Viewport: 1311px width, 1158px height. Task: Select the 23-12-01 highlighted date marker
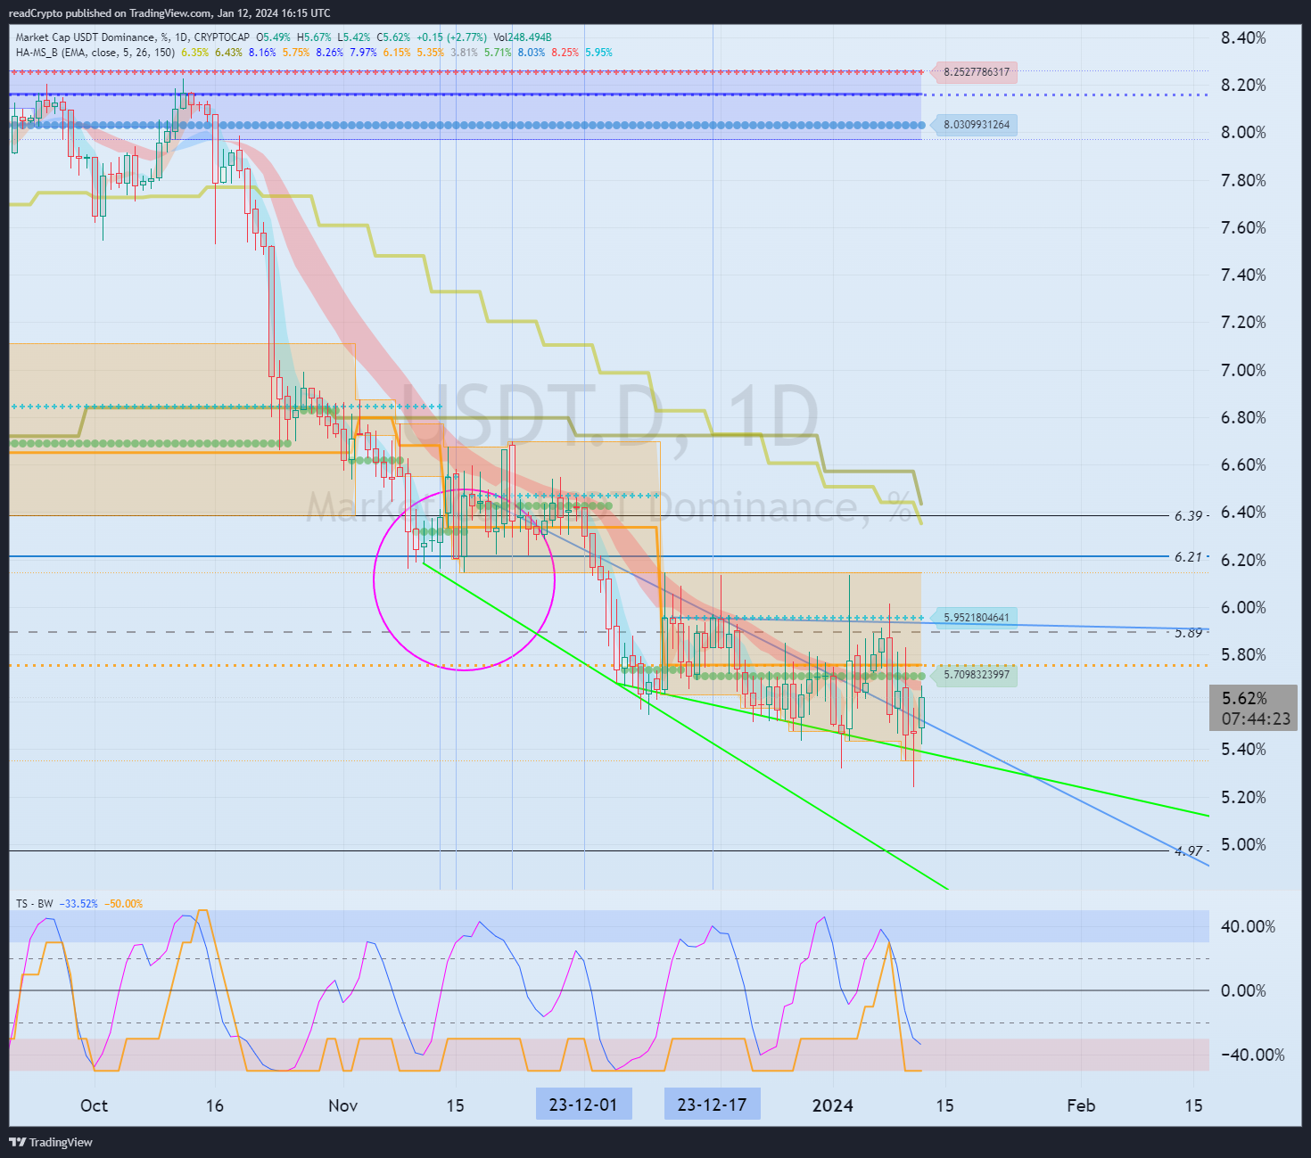(583, 1105)
